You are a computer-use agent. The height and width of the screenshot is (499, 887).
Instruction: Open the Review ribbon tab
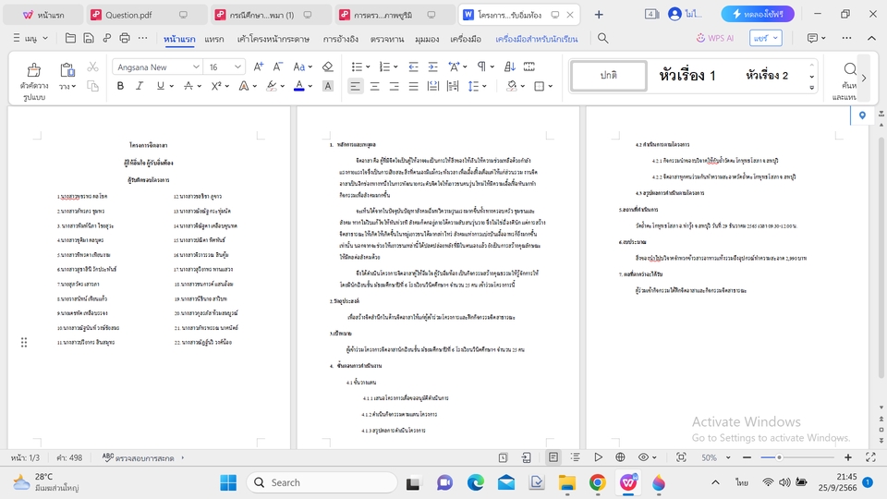click(x=387, y=39)
